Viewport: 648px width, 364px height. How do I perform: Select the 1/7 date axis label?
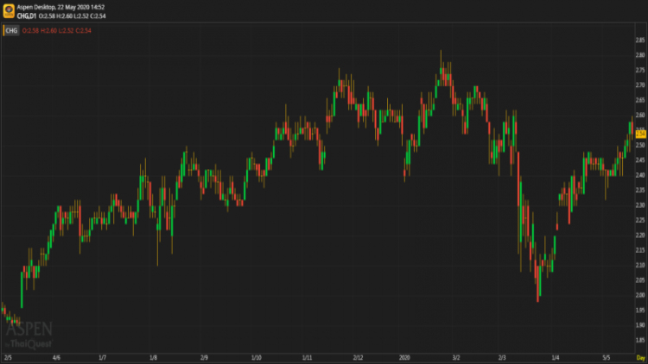point(102,356)
